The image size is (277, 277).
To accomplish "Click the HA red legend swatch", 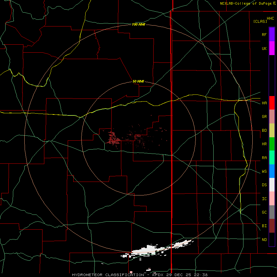I will [272, 103].
